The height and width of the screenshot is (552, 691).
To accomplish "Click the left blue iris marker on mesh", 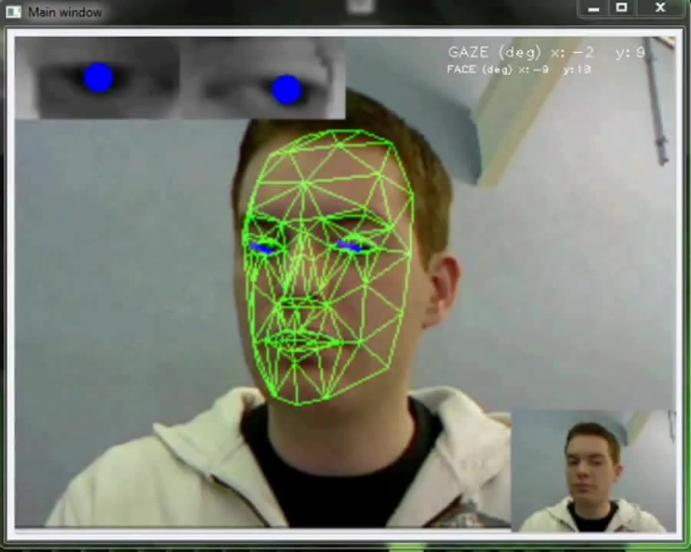I will 263,248.
